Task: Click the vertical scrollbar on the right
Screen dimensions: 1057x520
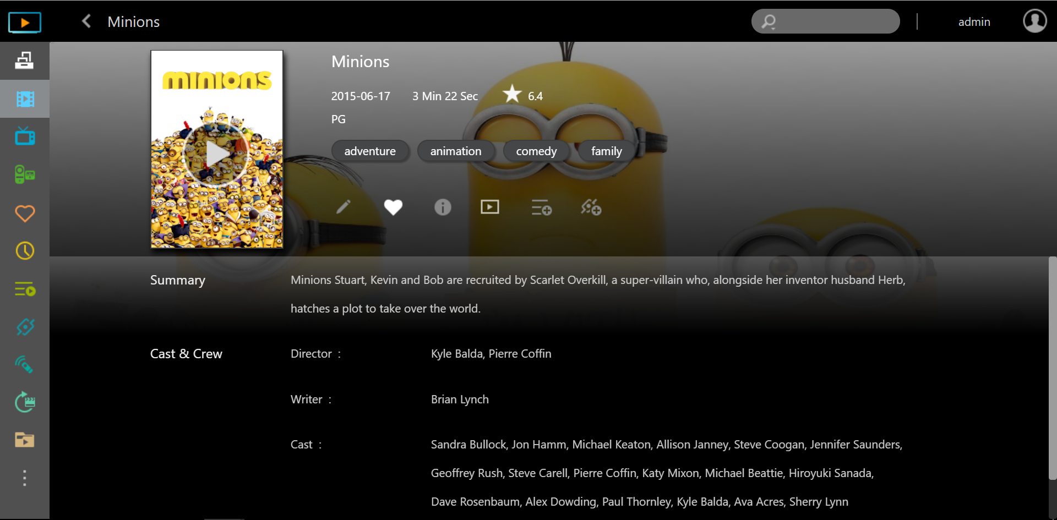Action: (x=1053, y=369)
